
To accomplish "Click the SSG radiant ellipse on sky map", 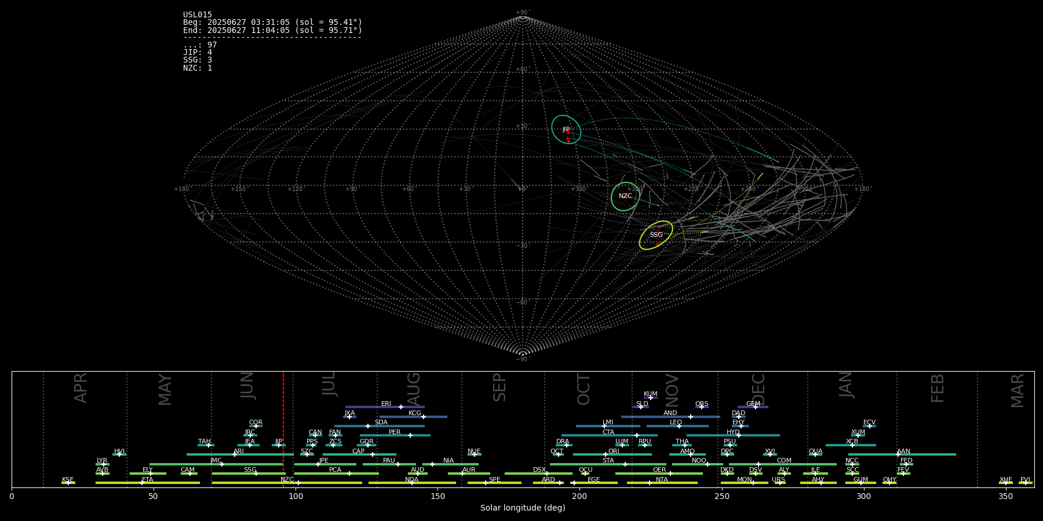I will tap(656, 235).
